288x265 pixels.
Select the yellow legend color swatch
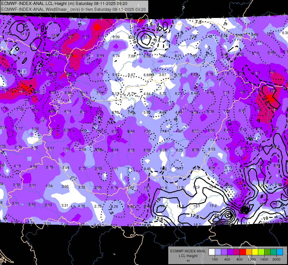(x=255, y=252)
